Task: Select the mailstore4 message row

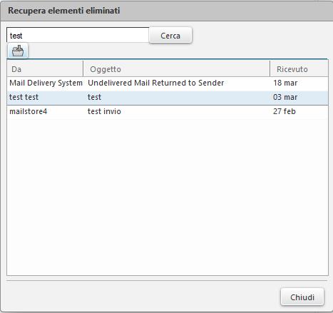Action: coord(168,111)
